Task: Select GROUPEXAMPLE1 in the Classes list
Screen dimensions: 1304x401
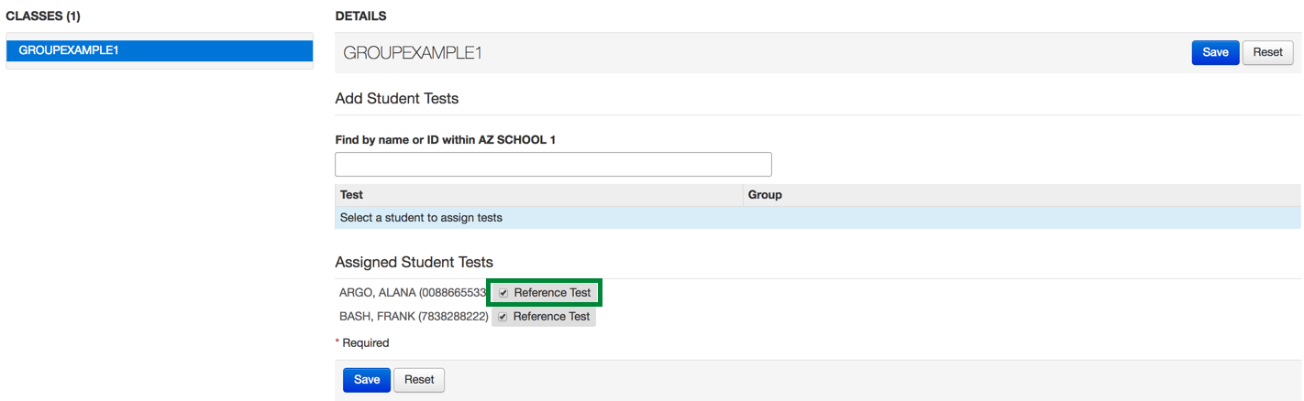Action: coord(160,51)
